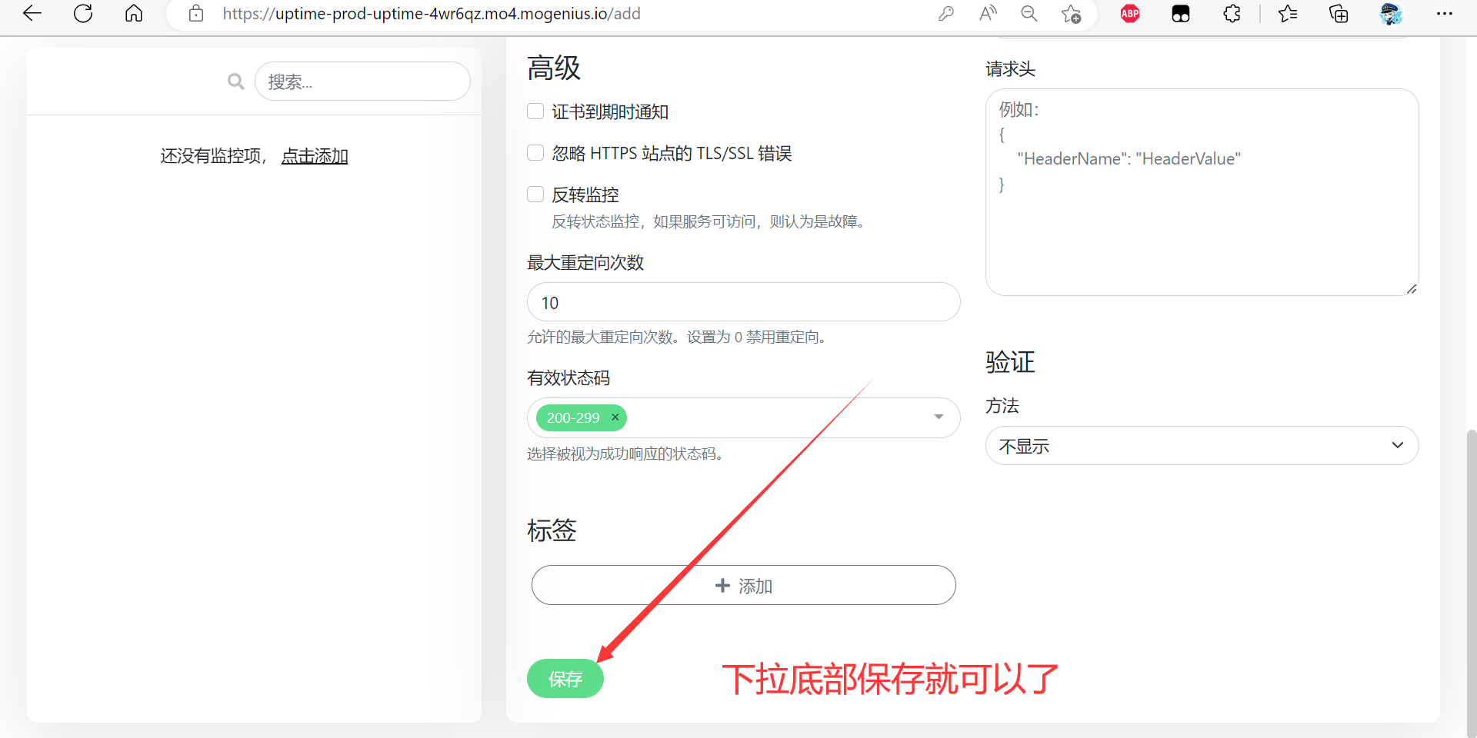
Task: Expand the 有效状态码 dropdown arrow
Action: tap(939, 417)
